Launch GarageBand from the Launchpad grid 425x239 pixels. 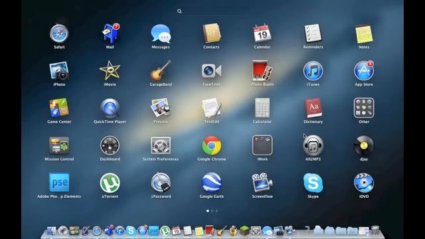pyautogui.click(x=161, y=70)
